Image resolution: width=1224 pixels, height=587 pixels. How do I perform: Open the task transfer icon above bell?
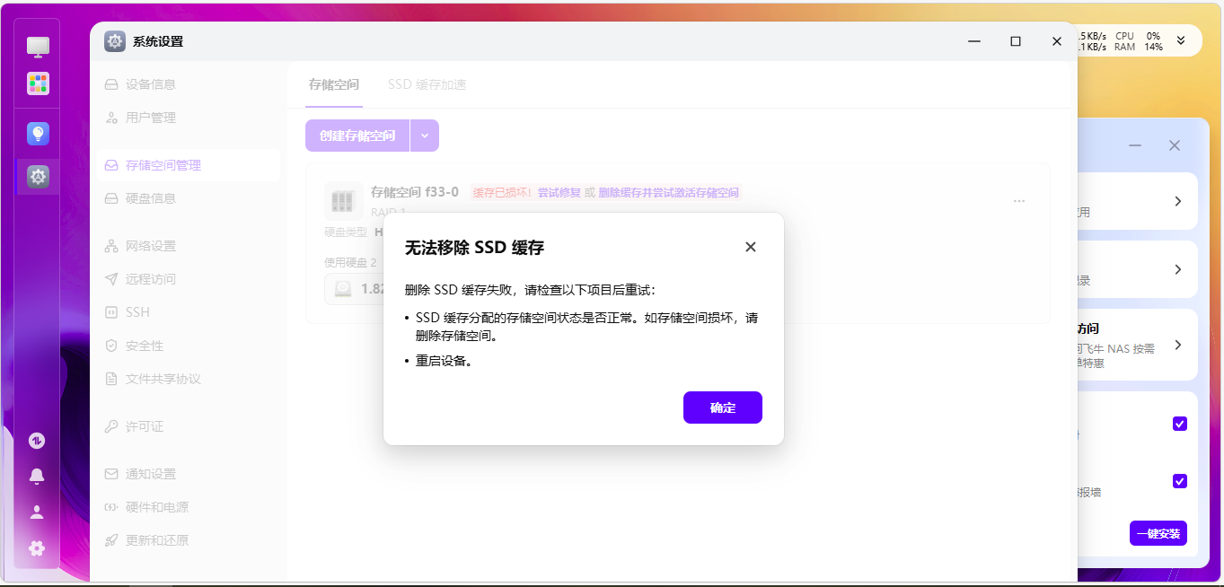click(x=37, y=441)
